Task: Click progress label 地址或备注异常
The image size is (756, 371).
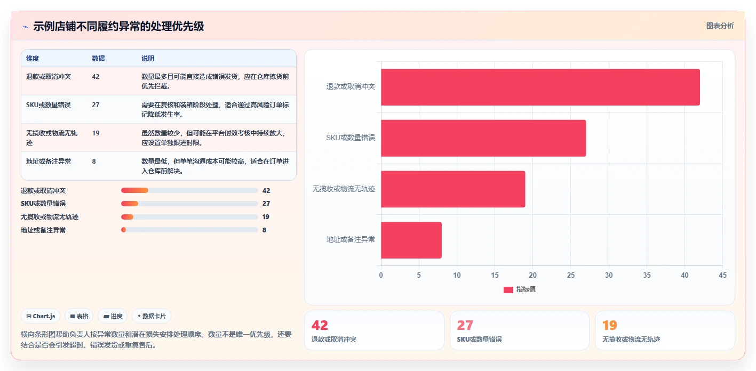Action: click(43, 230)
